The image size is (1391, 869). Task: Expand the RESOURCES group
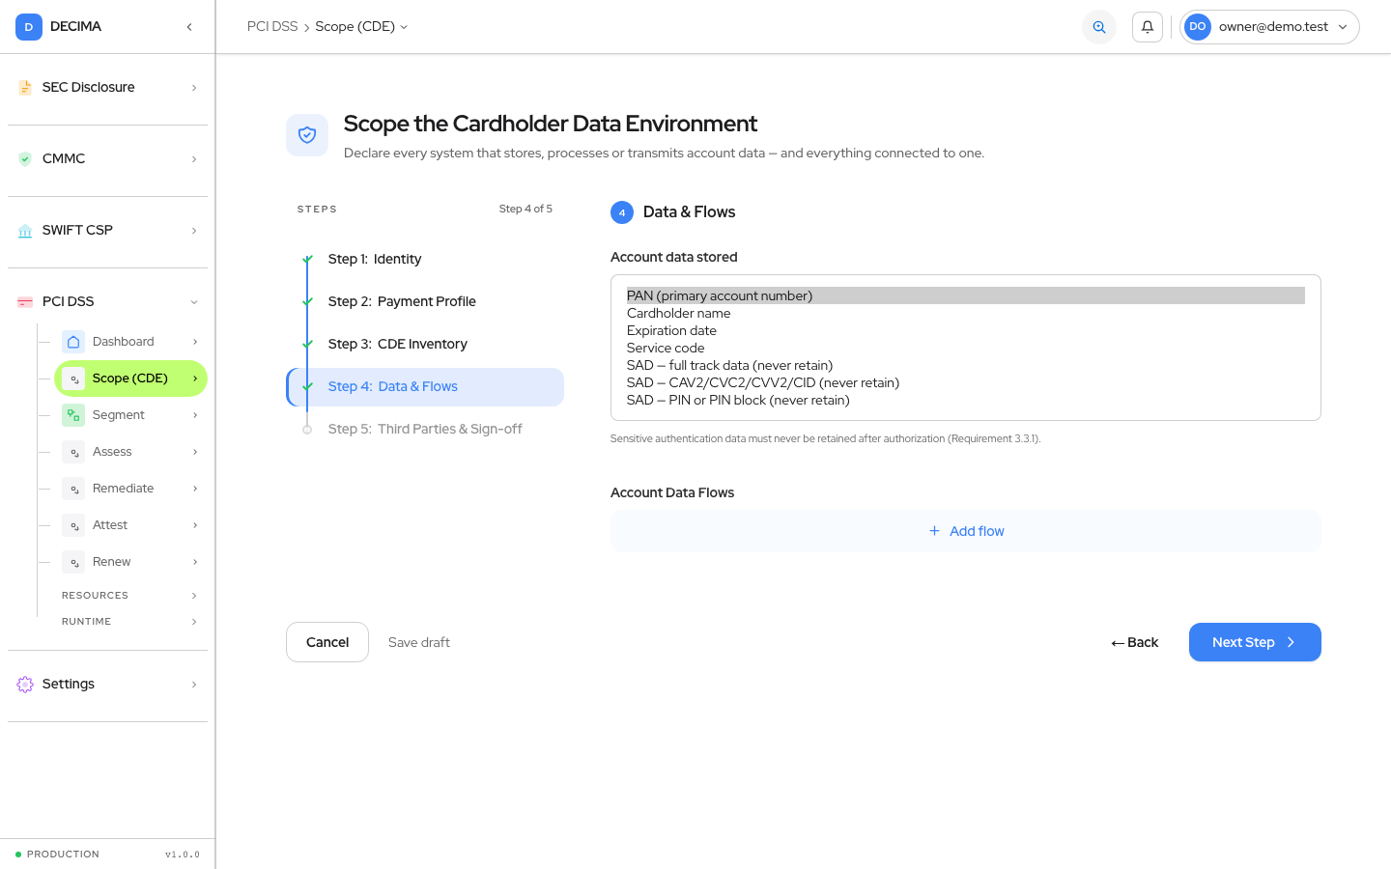click(x=194, y=596)
